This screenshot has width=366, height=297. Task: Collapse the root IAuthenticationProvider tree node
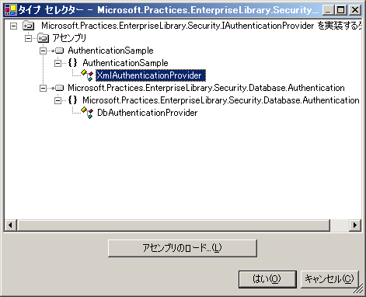click(x=13, y=26)
